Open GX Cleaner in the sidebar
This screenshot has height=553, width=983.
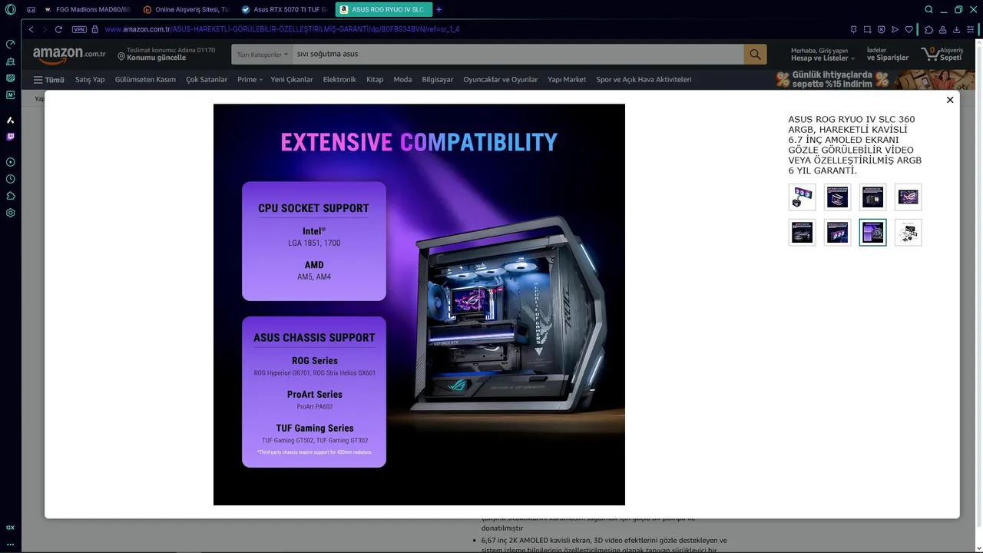click(x=10, y=61)
